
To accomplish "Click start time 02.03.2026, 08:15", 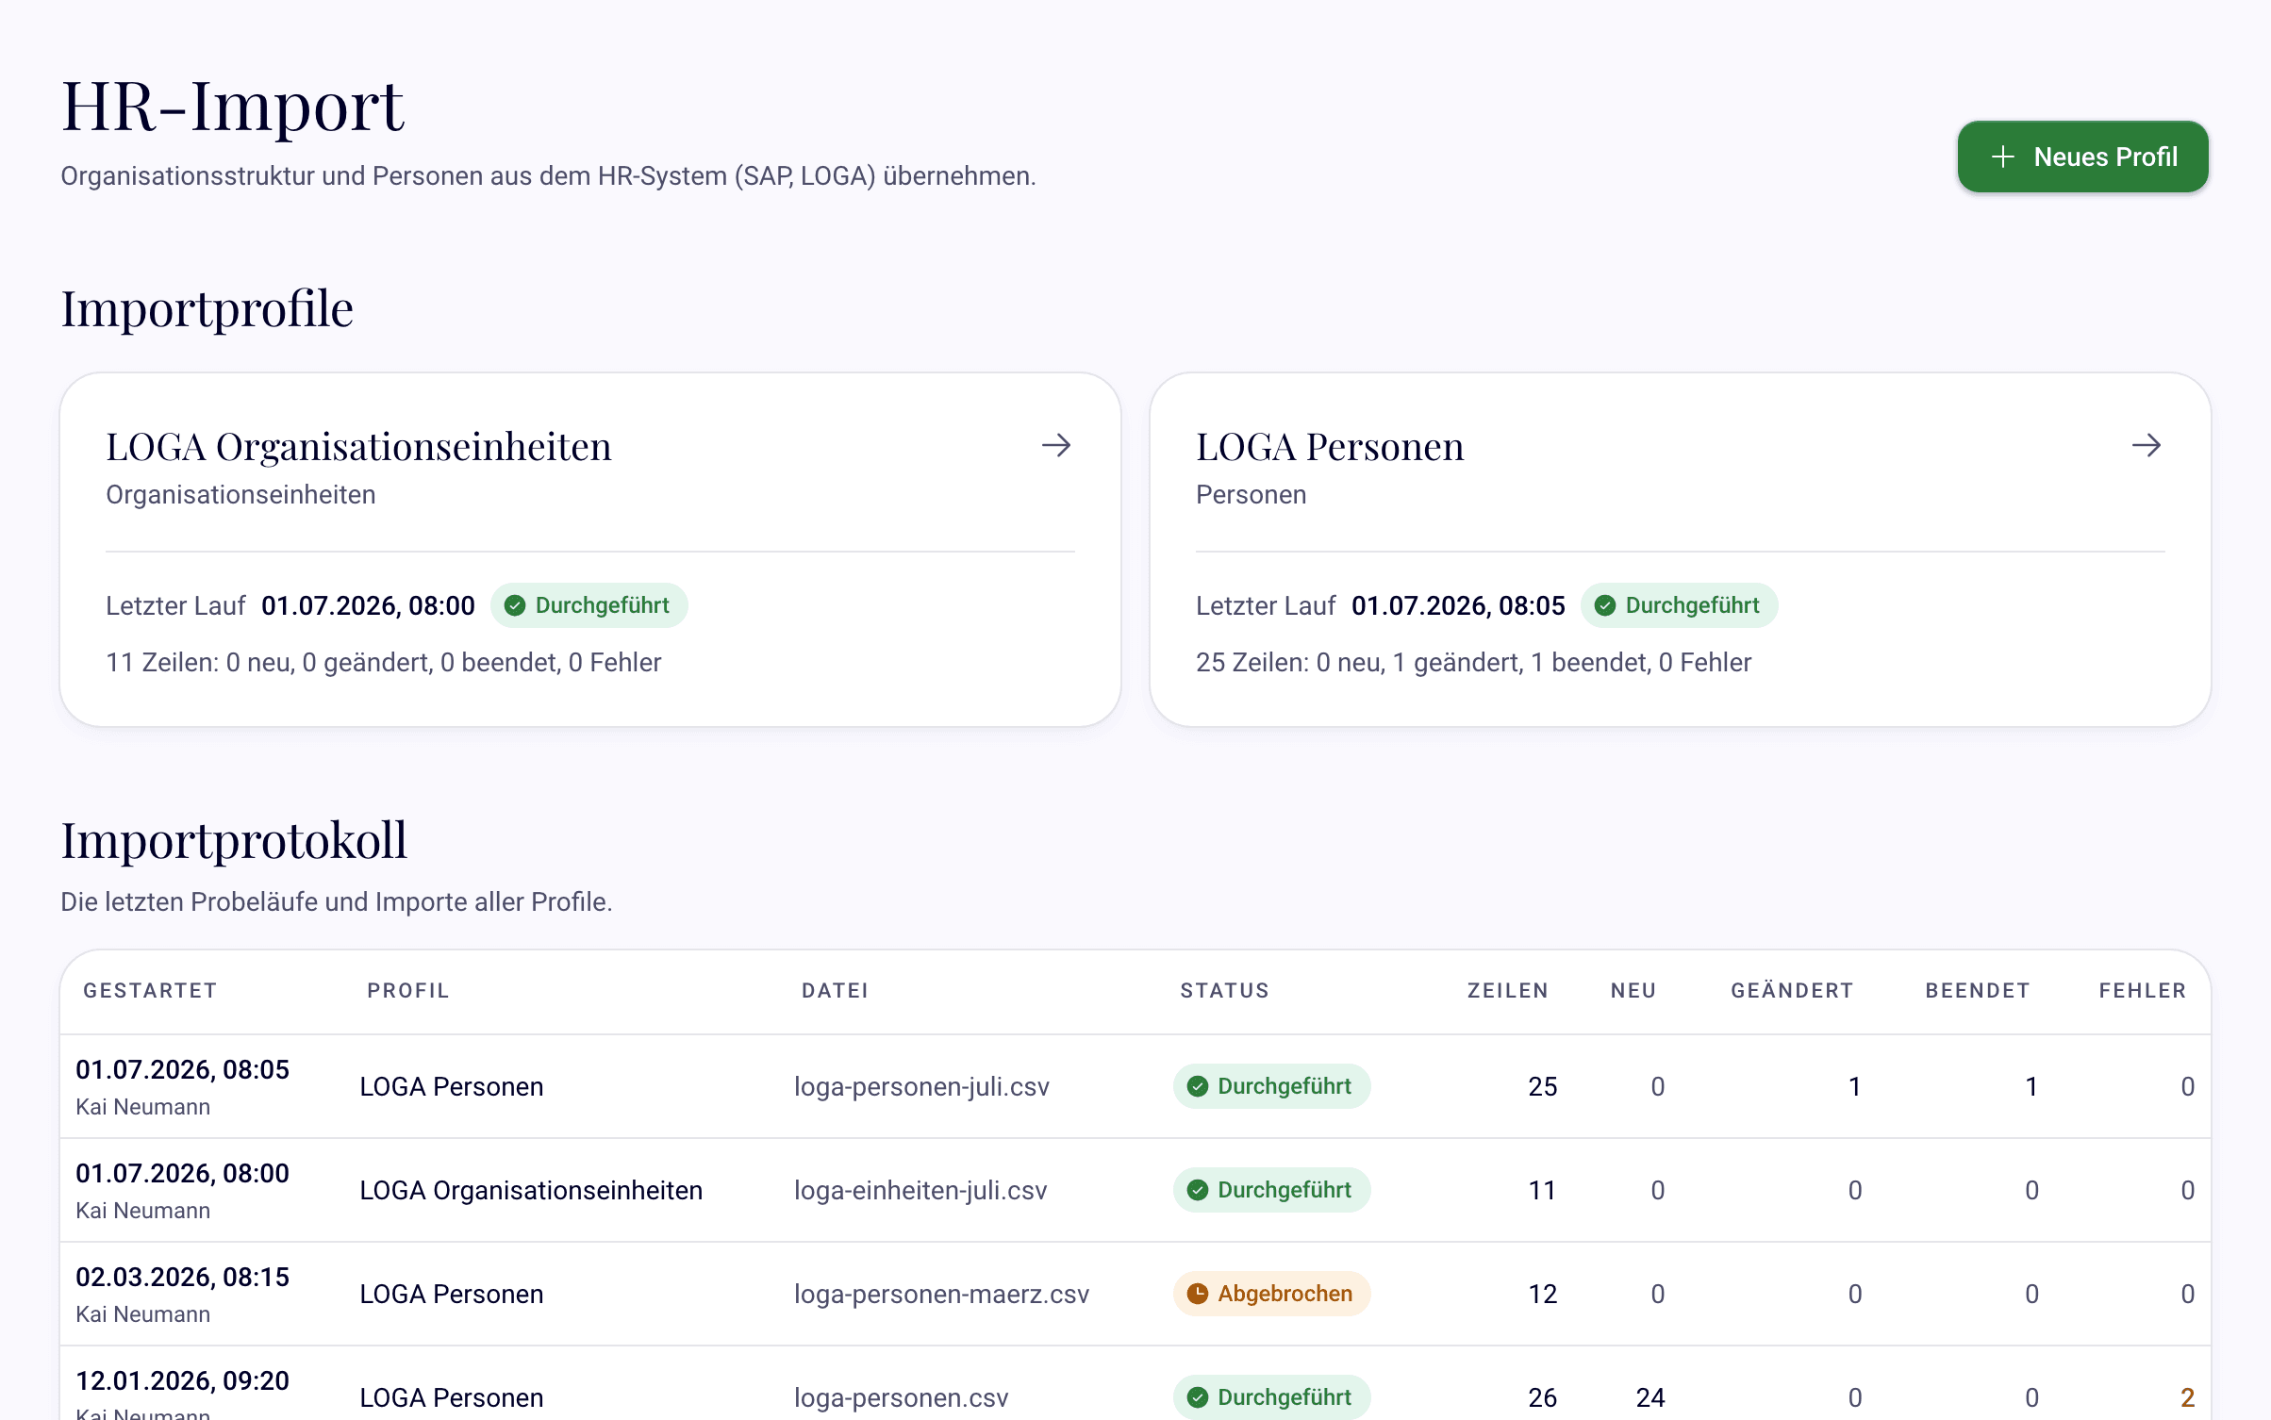I will point(182,1277).
